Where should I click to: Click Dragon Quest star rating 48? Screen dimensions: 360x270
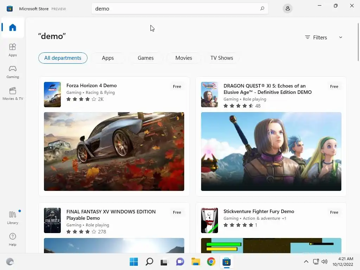coord(242,106)
